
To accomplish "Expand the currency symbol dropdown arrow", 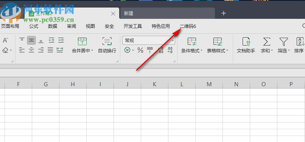I will point(133,50).
